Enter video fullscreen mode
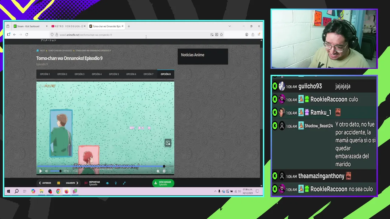 [x=170, y=171]
